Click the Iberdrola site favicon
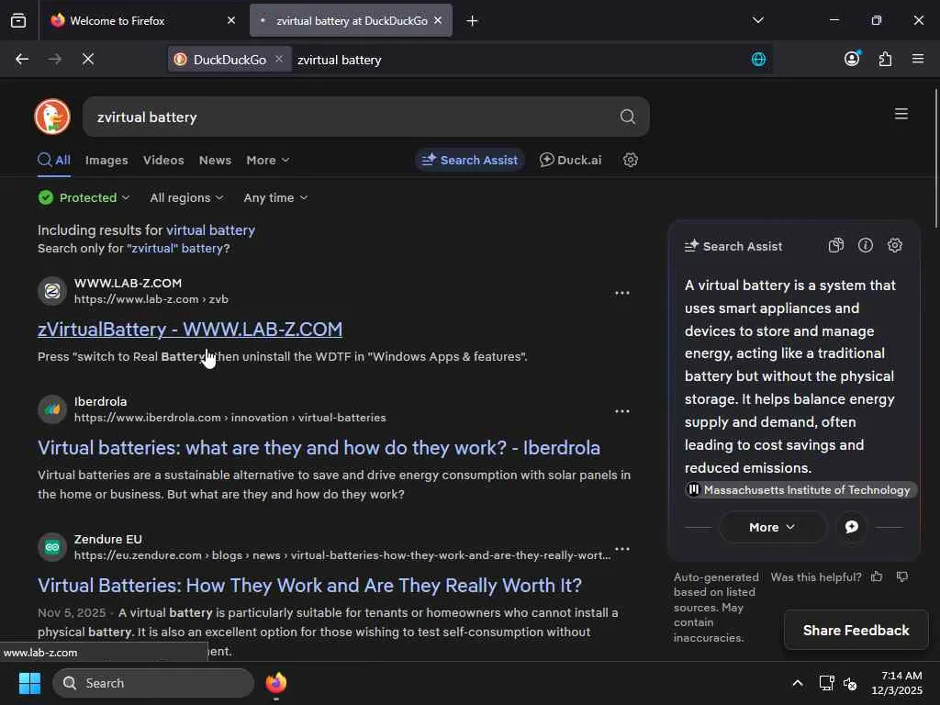Screen dimensions: 940x705 pyautogui.click(x=52, y=409)
